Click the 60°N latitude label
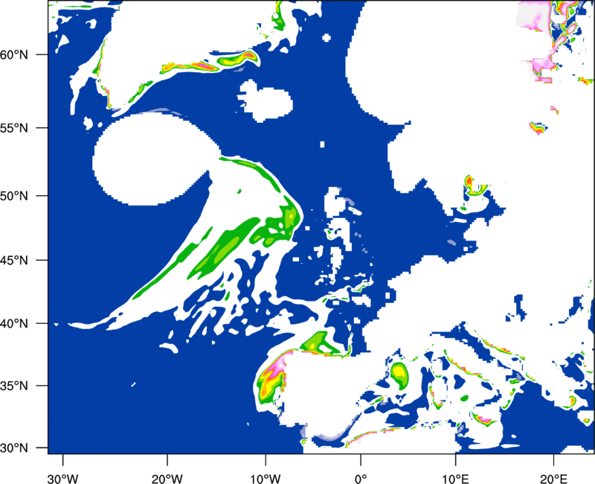The image size is (595, 484). tap(14, 54)
